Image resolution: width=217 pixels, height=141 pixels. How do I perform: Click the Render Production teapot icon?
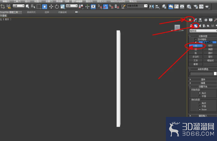[x=207, y=6]
